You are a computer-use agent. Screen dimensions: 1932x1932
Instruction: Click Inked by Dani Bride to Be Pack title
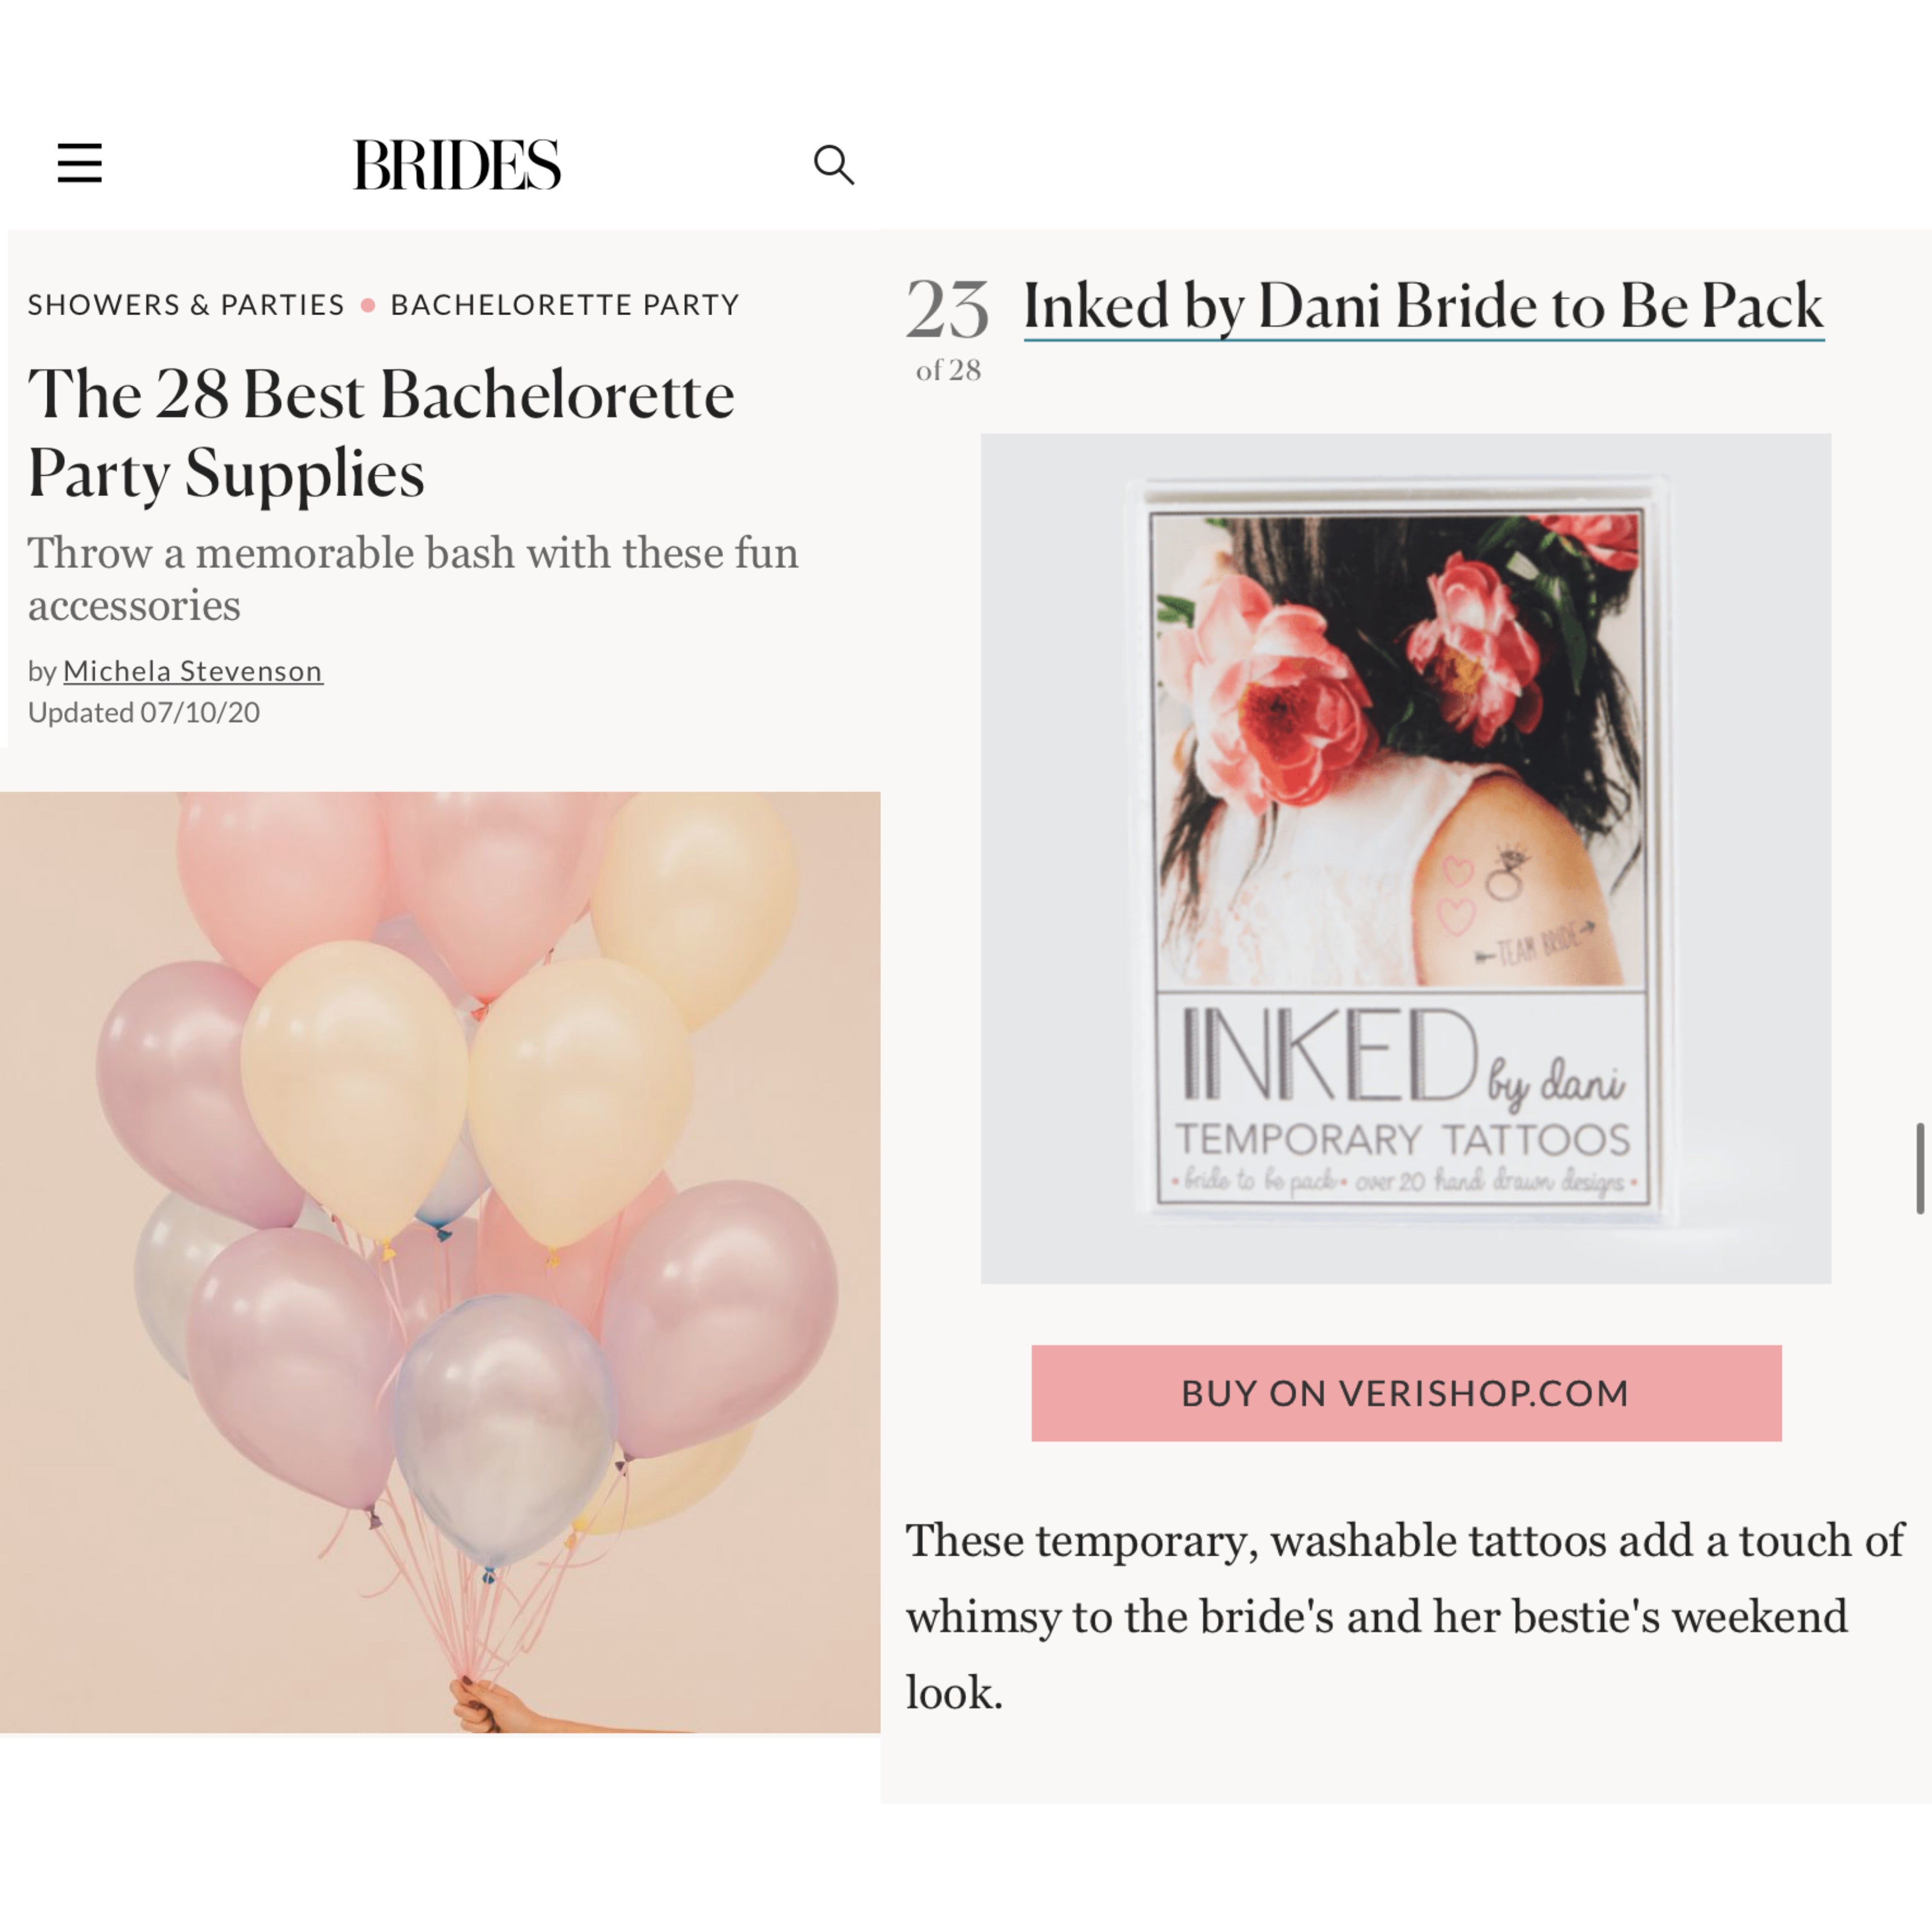pos(1423,306)
